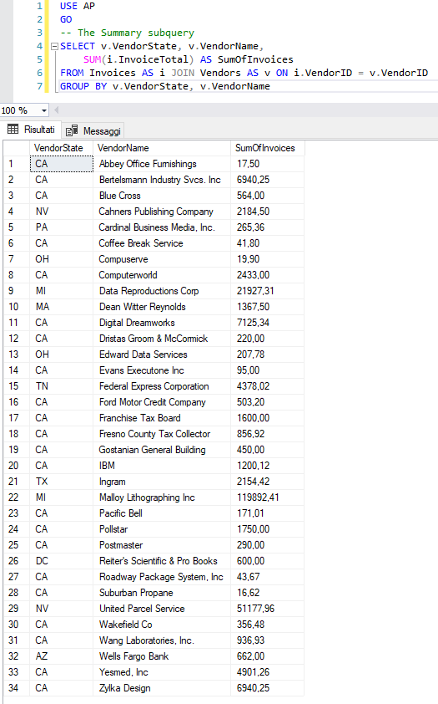
Task: Click the TX state cell
Action: (62, 482)
